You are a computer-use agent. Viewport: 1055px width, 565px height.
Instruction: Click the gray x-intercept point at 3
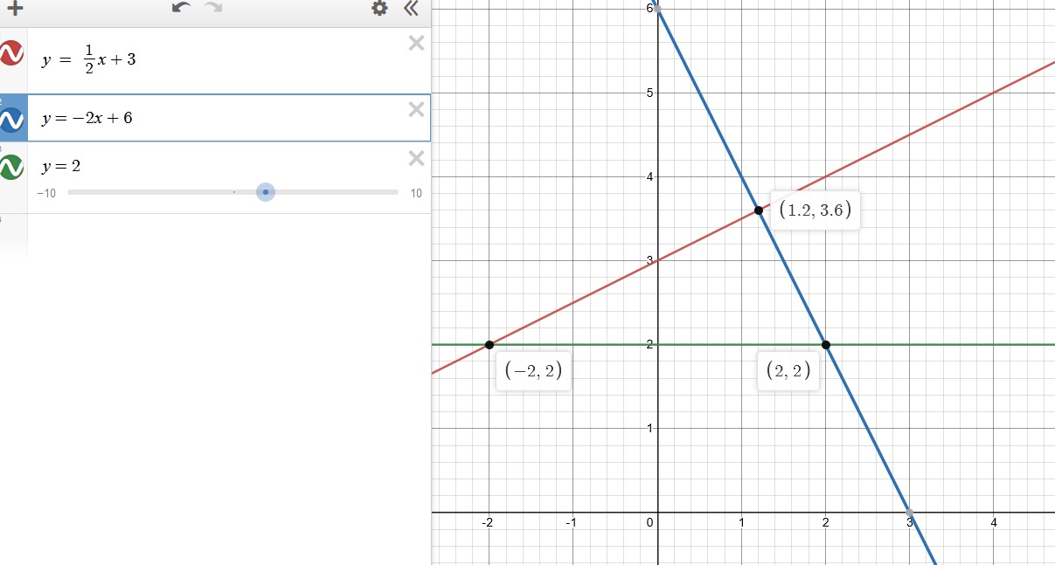point(910,513)
